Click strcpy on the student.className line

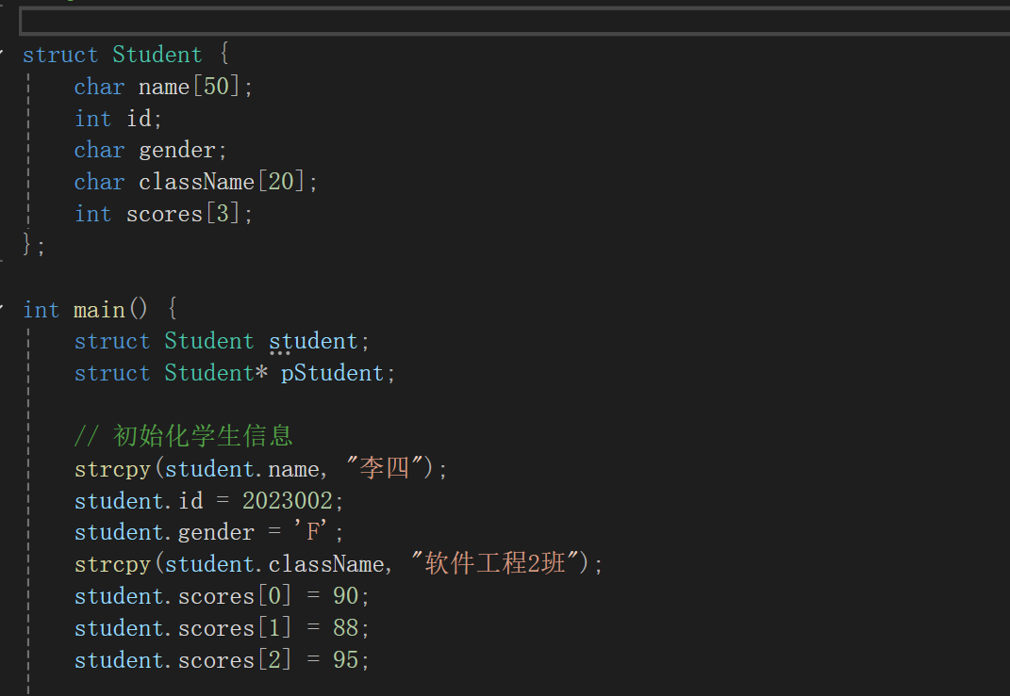coord(112,565)
